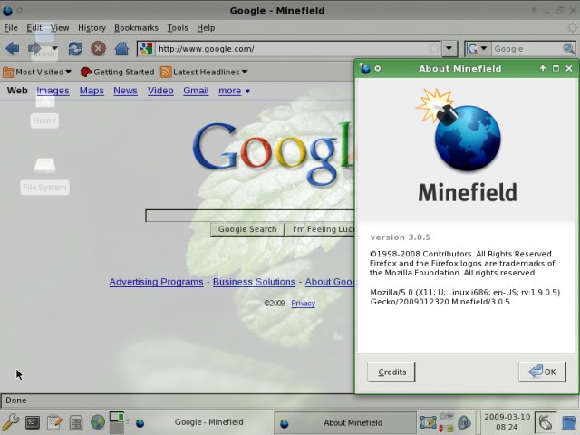This screenshot has height=435, width=580.
Task: Click the Credits button in About Minefield
Action: (391, 372)
